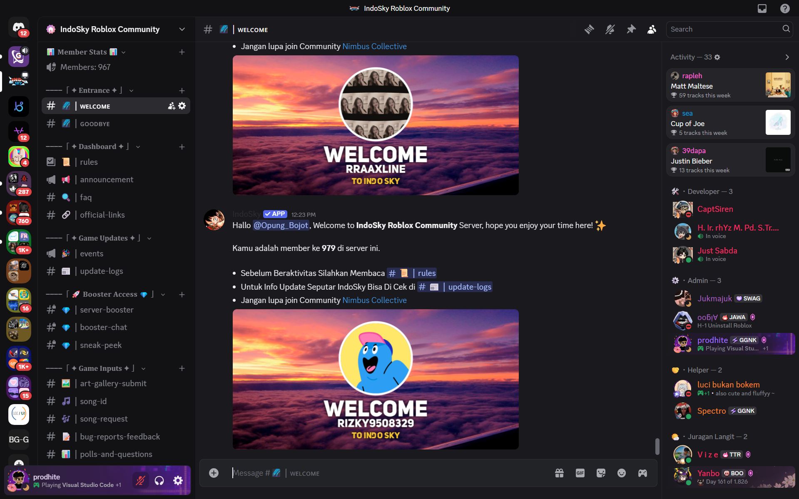Toggle channel notification mute bell
Screen dimensions: 799x499
(x=610, y=29)
